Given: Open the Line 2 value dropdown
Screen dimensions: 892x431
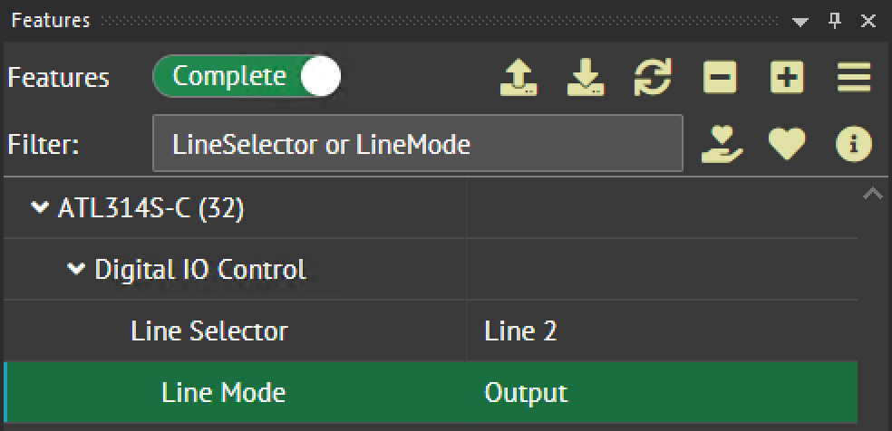Looking at the screenshot, I should [660, 331].
